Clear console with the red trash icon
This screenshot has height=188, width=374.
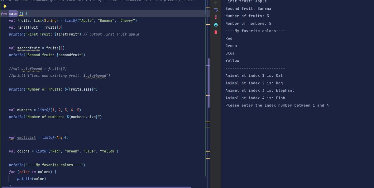pos(215,32)
